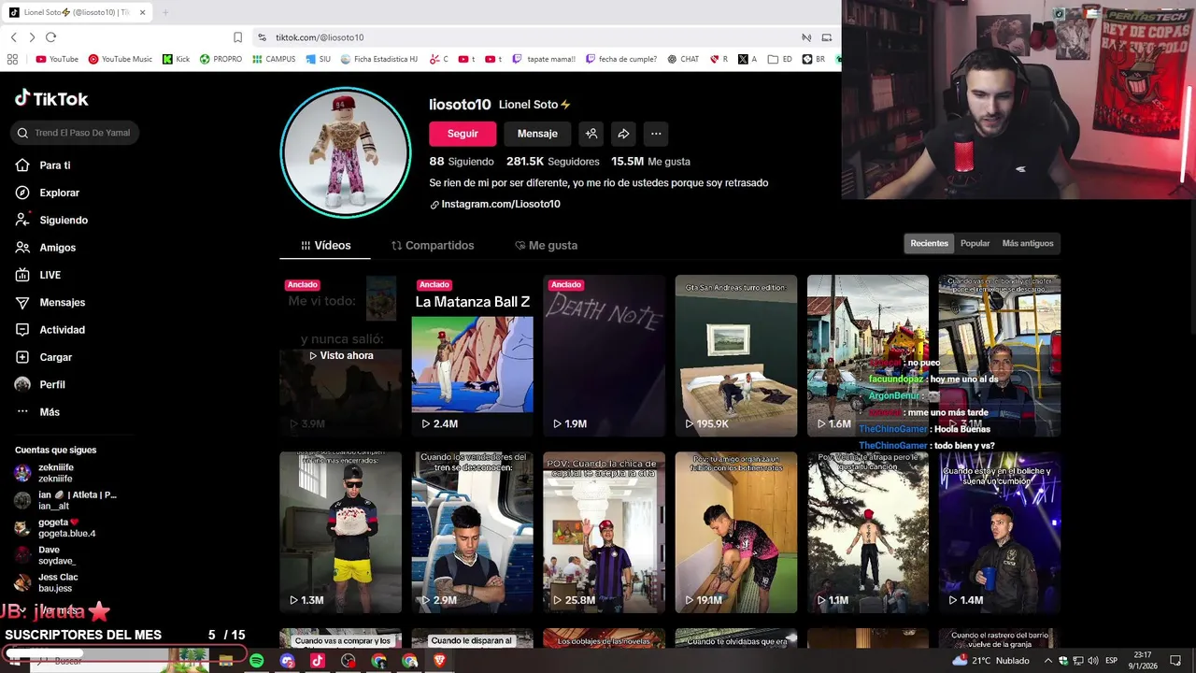This screenshot has width=1196, height=673.
Task: Click Visto ahora on first pinned video
Action: click(x=341, y=355)
